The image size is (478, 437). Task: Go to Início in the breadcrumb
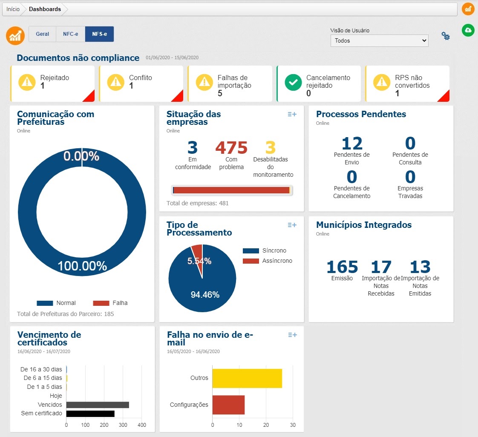pyautogui.click(x=13, y=9)
